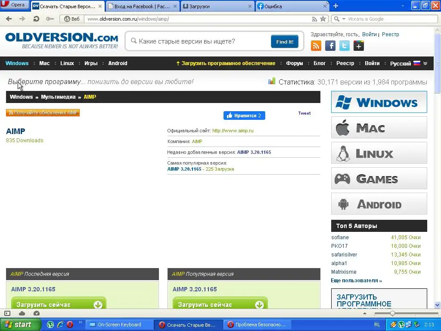Click the Opera Turbo gauge icon
The height and width of the screenshot is (331, 441).
coord(37,313)
